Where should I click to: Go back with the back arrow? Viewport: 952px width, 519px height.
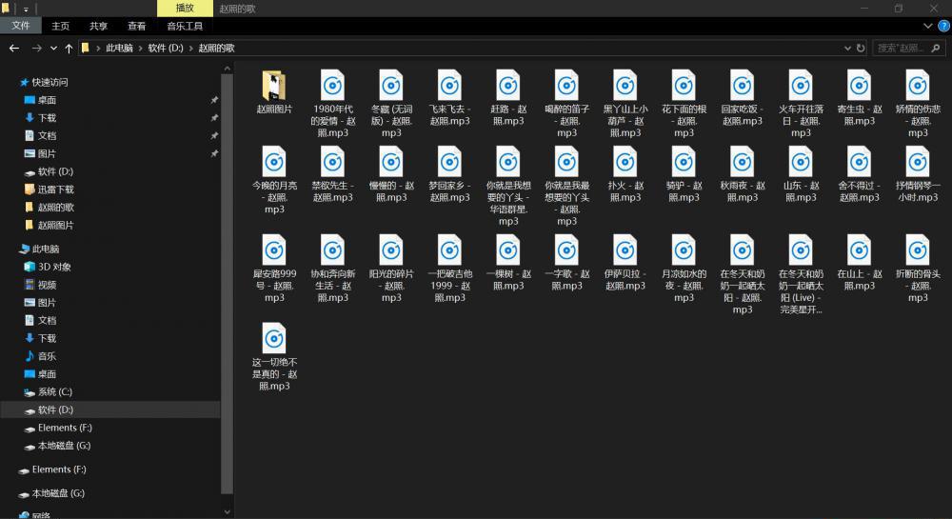[14, 48]
